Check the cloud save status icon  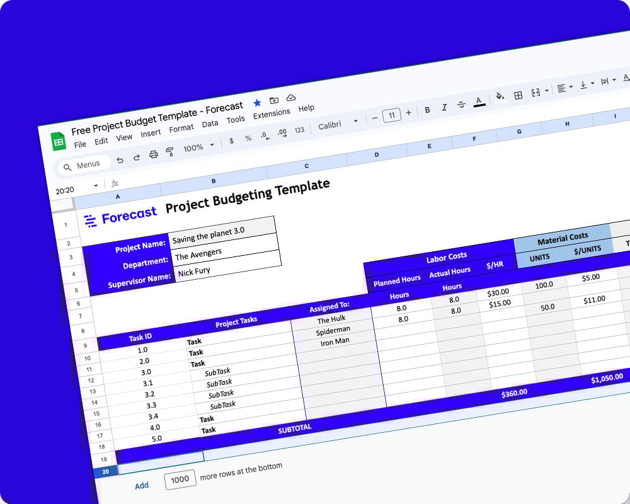tap(291, 98)
